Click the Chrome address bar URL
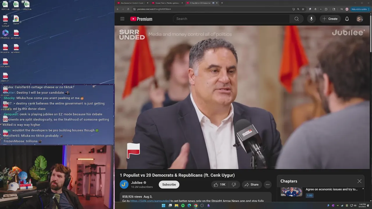This screenshot has width=372, height=209. (154, 9)
